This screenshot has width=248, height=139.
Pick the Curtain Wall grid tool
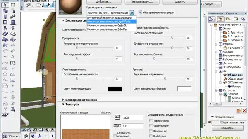pyautogui.click(x=5, y=46)
